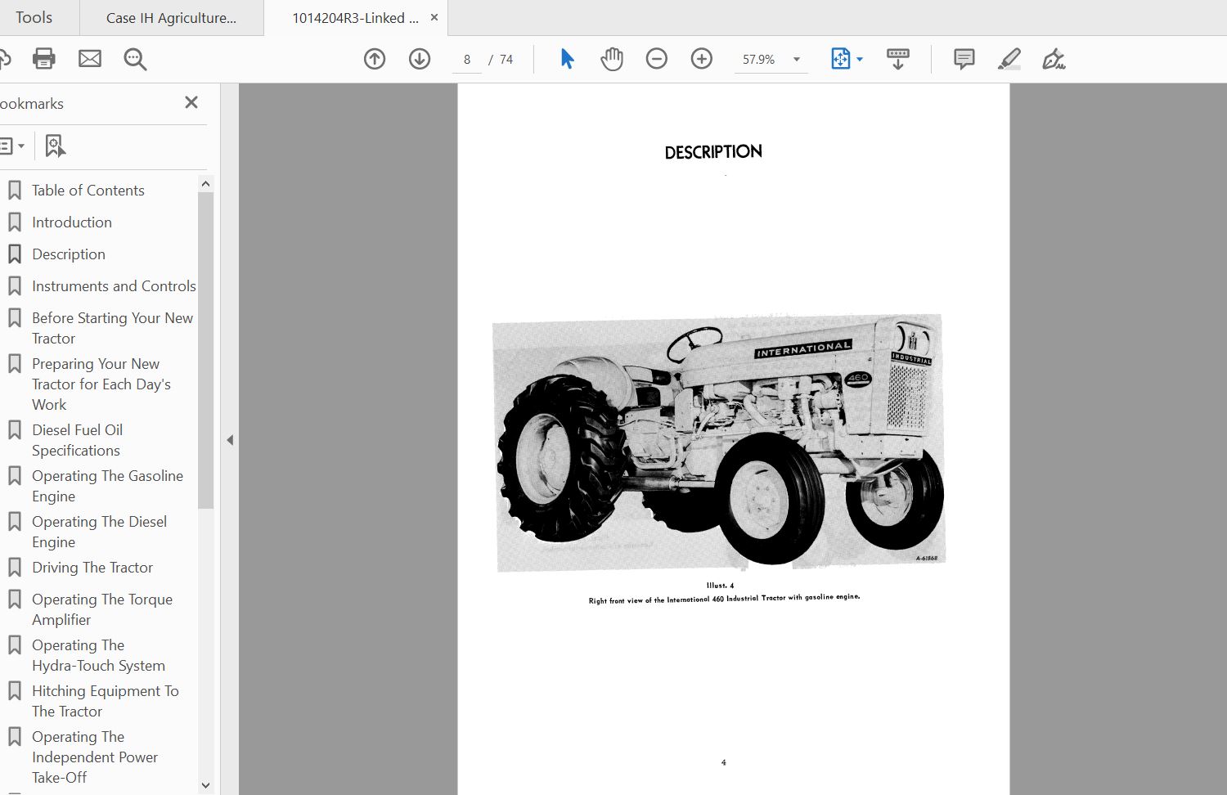Click the page number input field
This screenshot has height=795, width=1227.
coord(467,60)
